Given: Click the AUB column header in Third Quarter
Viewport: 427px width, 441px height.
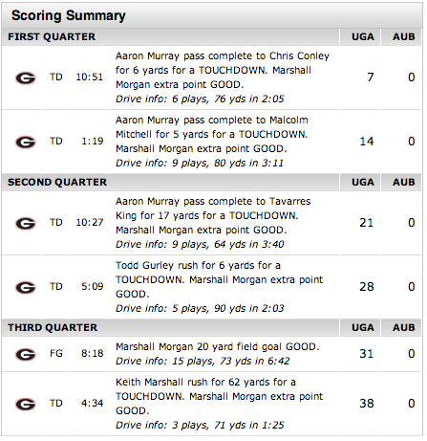Looking at the screenshot, I should (404, 328).
